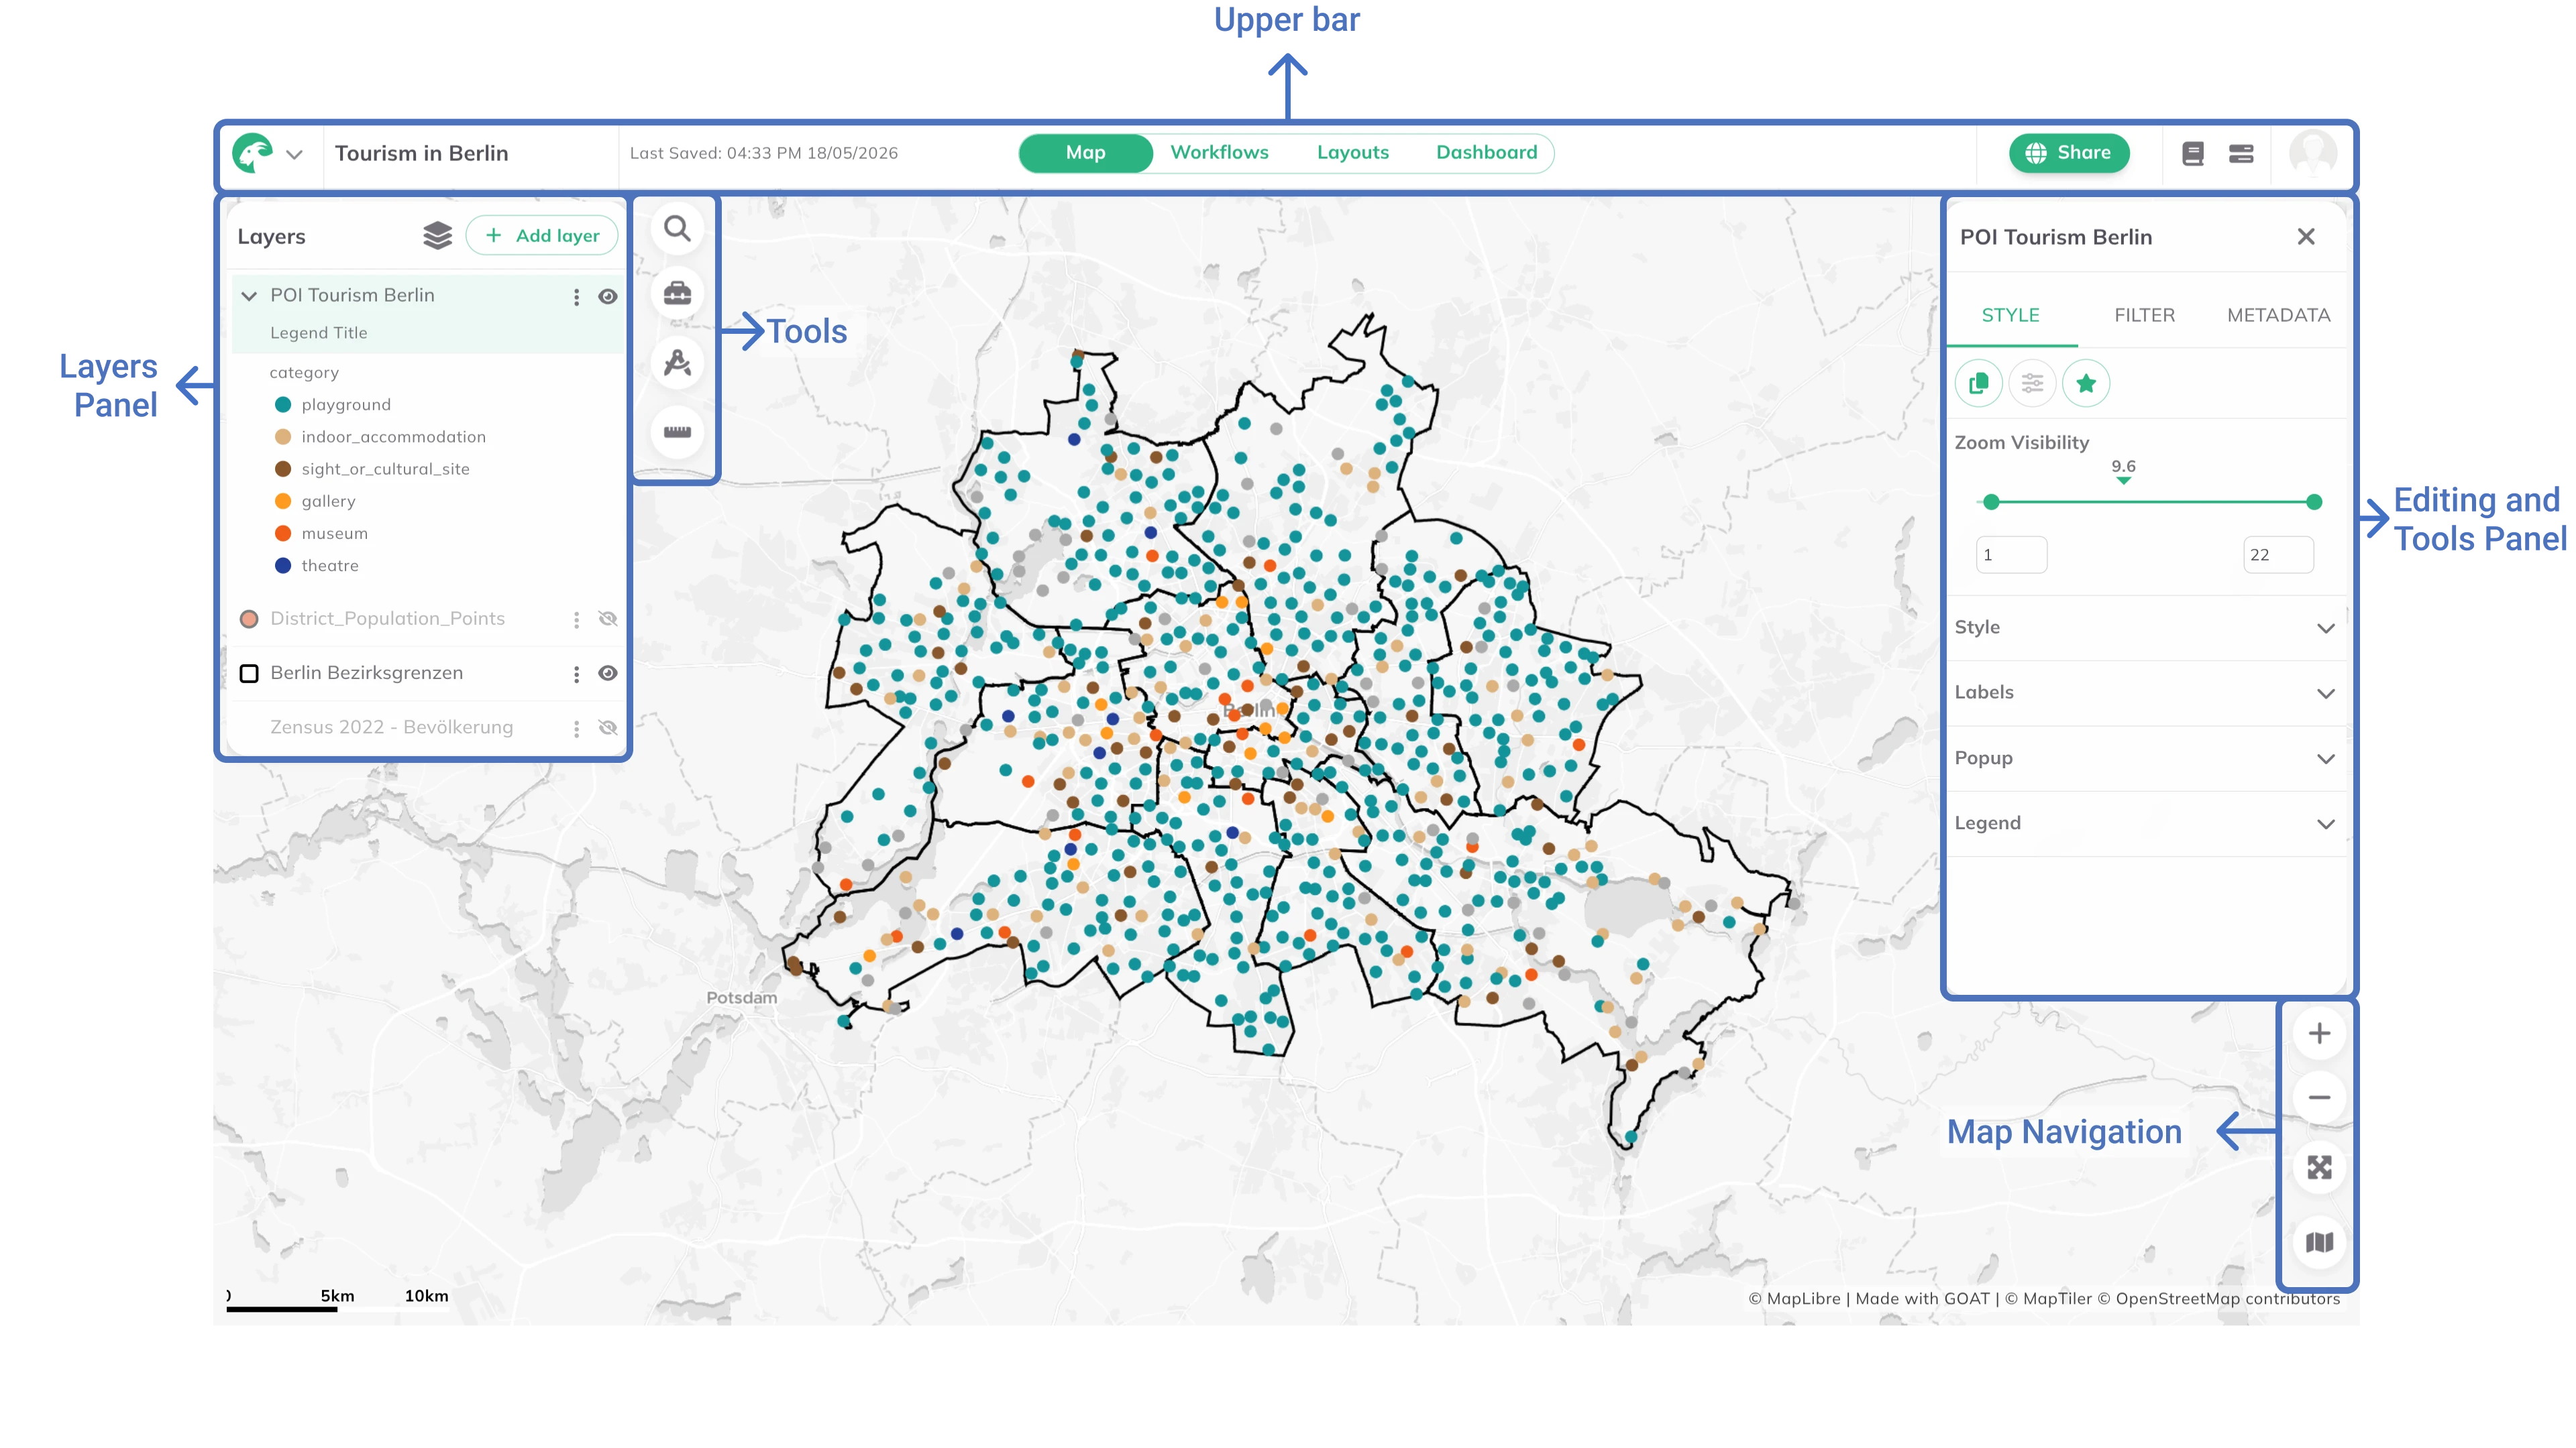Click the Berlin Bezirksgrenzen square layer symbol

click(x=249, y=674)
